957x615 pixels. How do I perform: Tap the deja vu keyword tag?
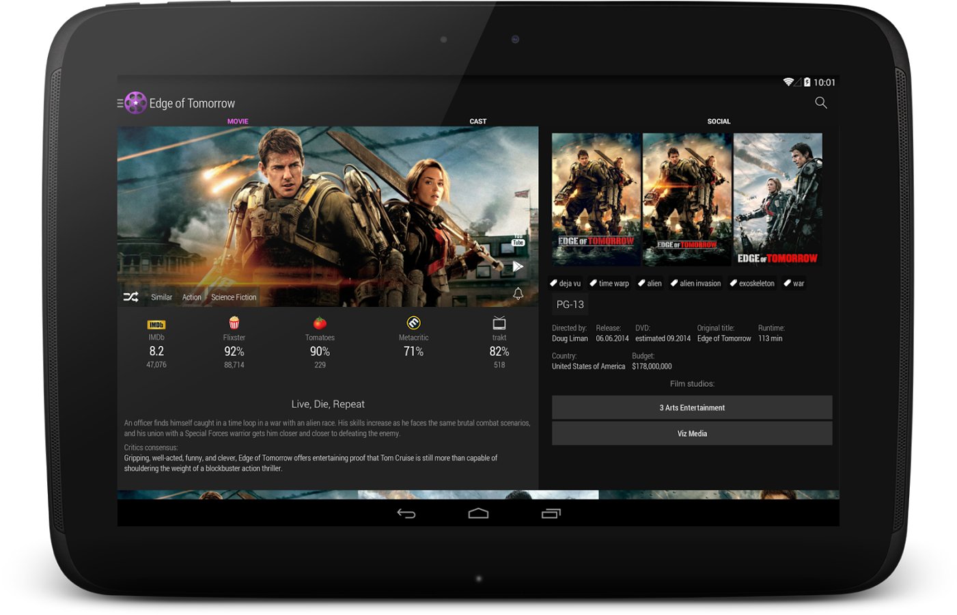(565, 283)
